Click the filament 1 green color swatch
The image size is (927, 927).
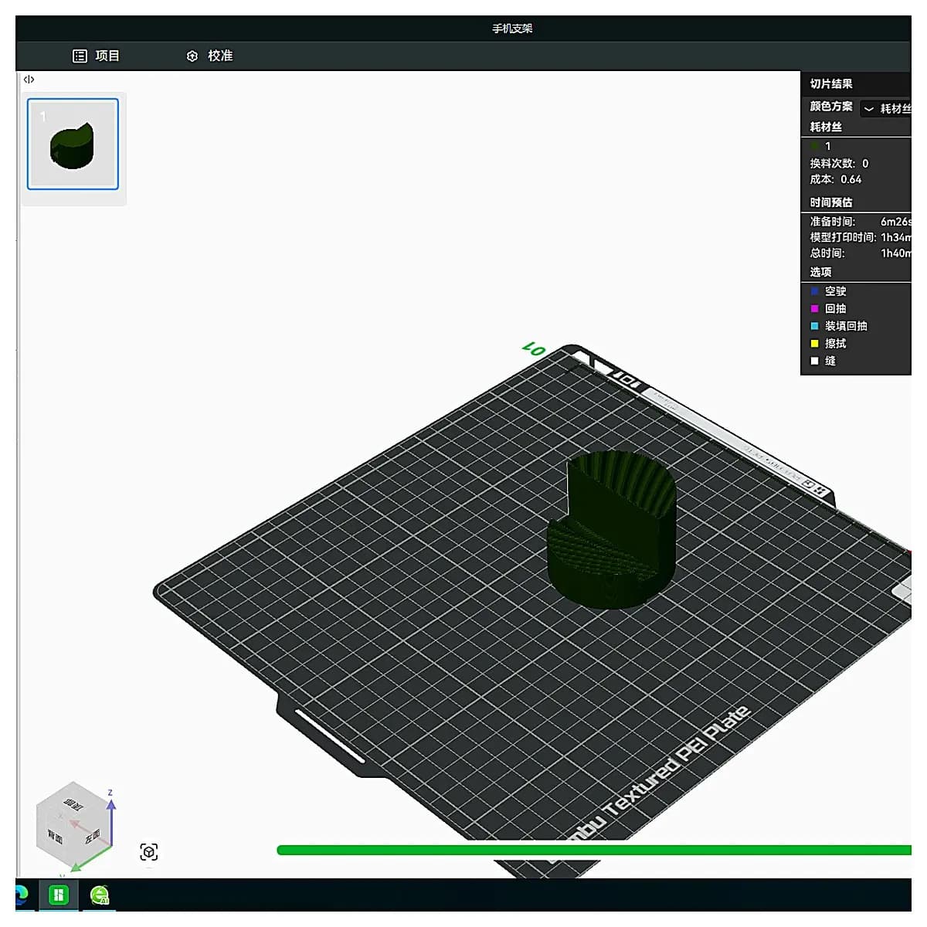[815, 146]
